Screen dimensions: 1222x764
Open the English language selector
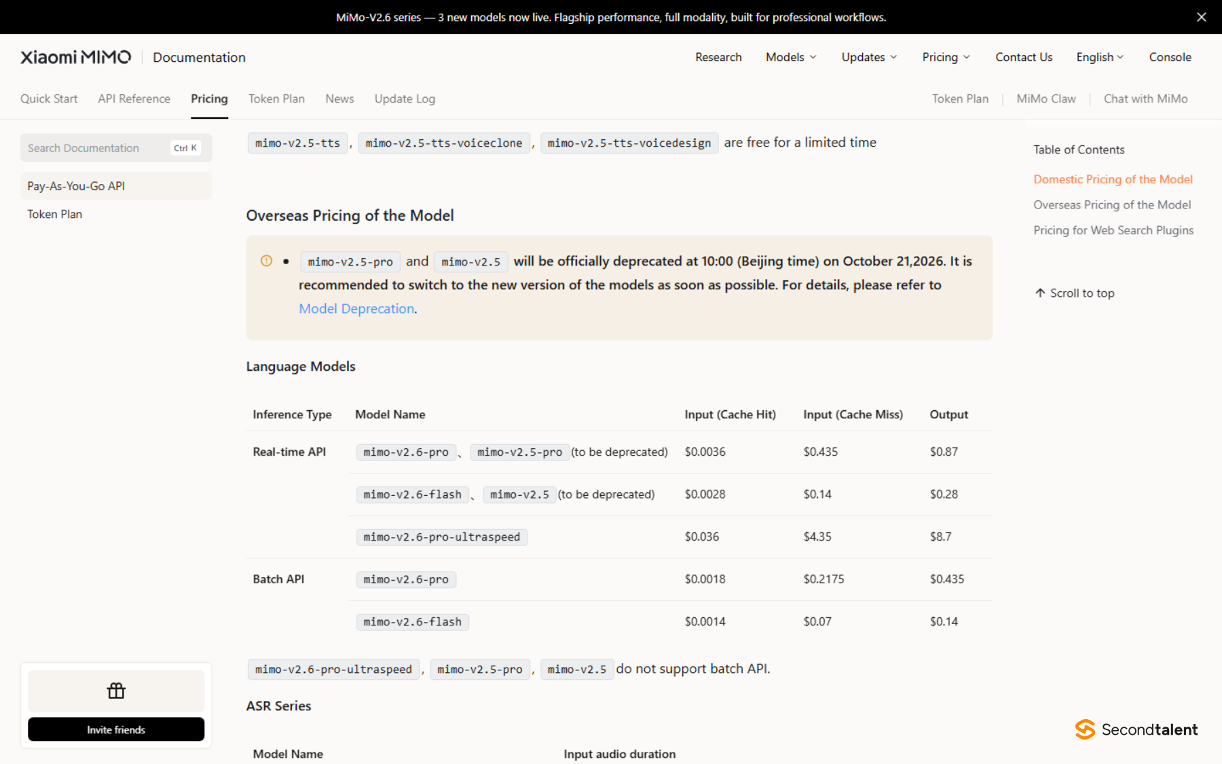(1100, 57)
